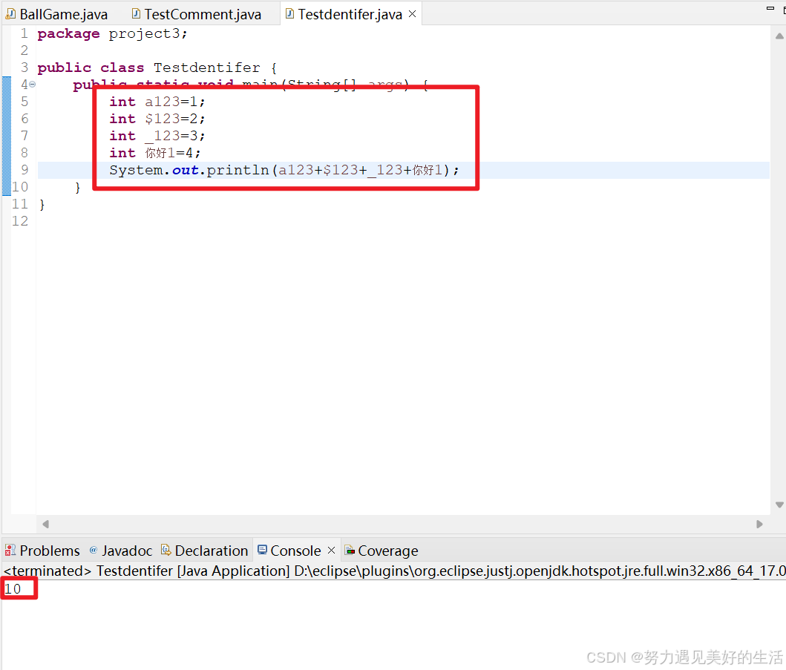Open the Coverage view tab
The height and width of the screenshot is (670, 786).
(x=381, y=551)
